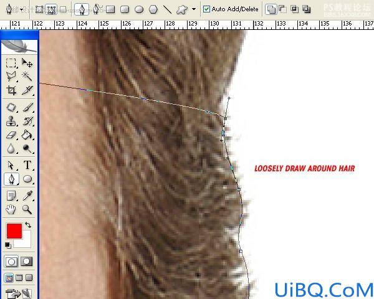Enable Shape Layers mode in the options bar
374x299 pixels.
(39, 9)
